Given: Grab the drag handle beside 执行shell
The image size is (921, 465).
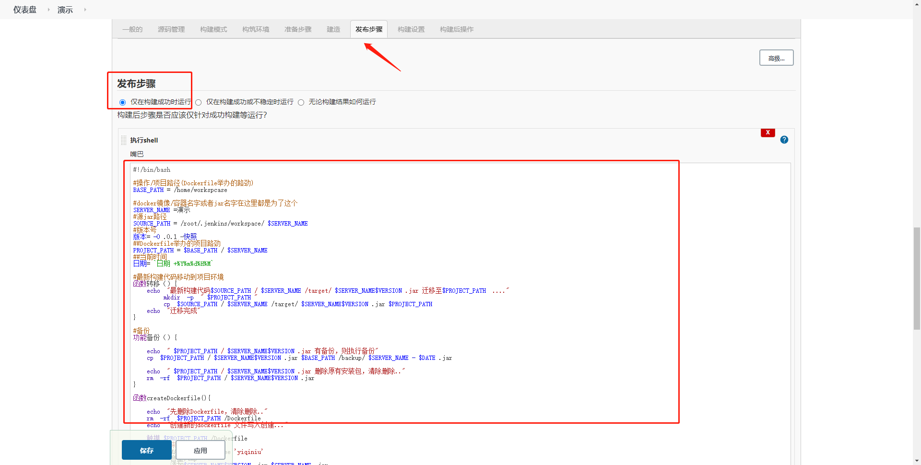Looking at the screenshot, I should point(124,140).
